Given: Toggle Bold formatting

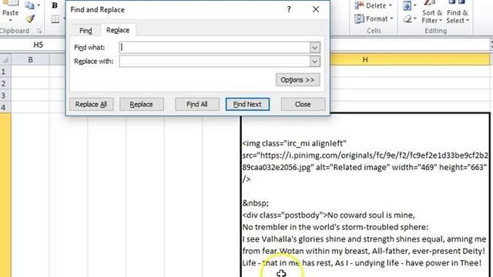Looking at the screenshot, I should click(55, 5).
